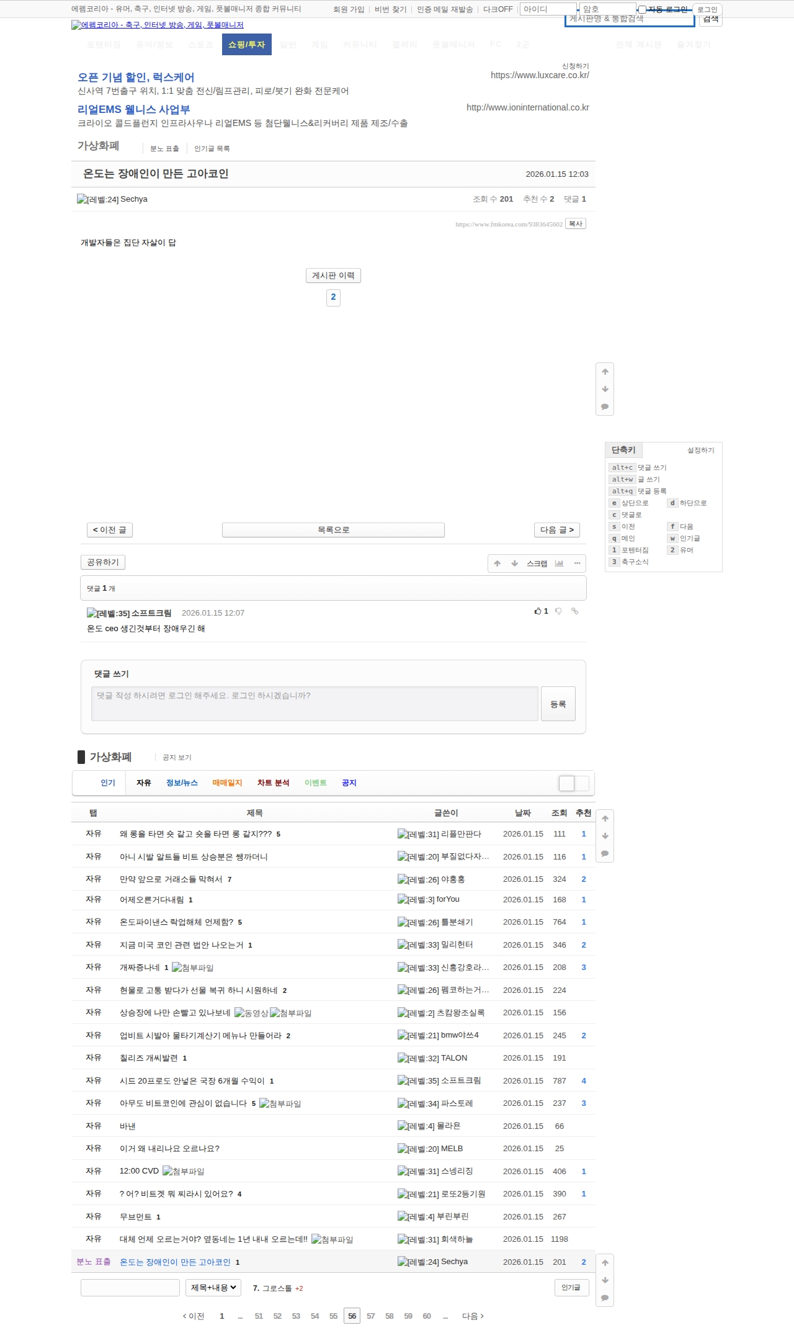Open the 제목+내용 search type dropdown

tap(213, 1288)
